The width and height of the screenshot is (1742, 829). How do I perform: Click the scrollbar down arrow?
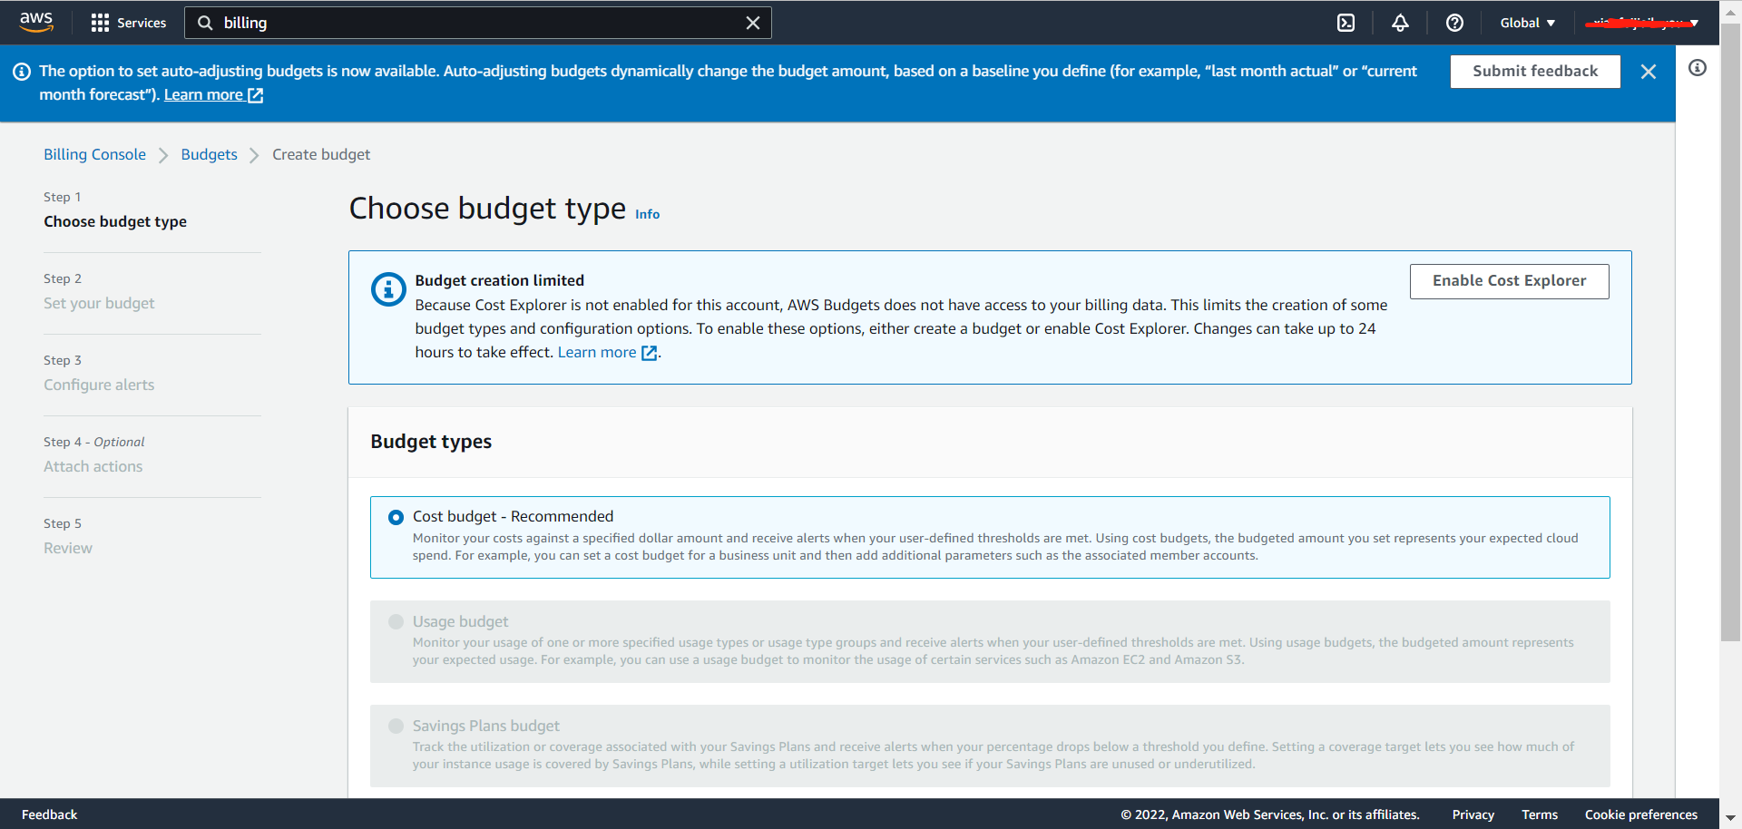[x=1730, y=818]
